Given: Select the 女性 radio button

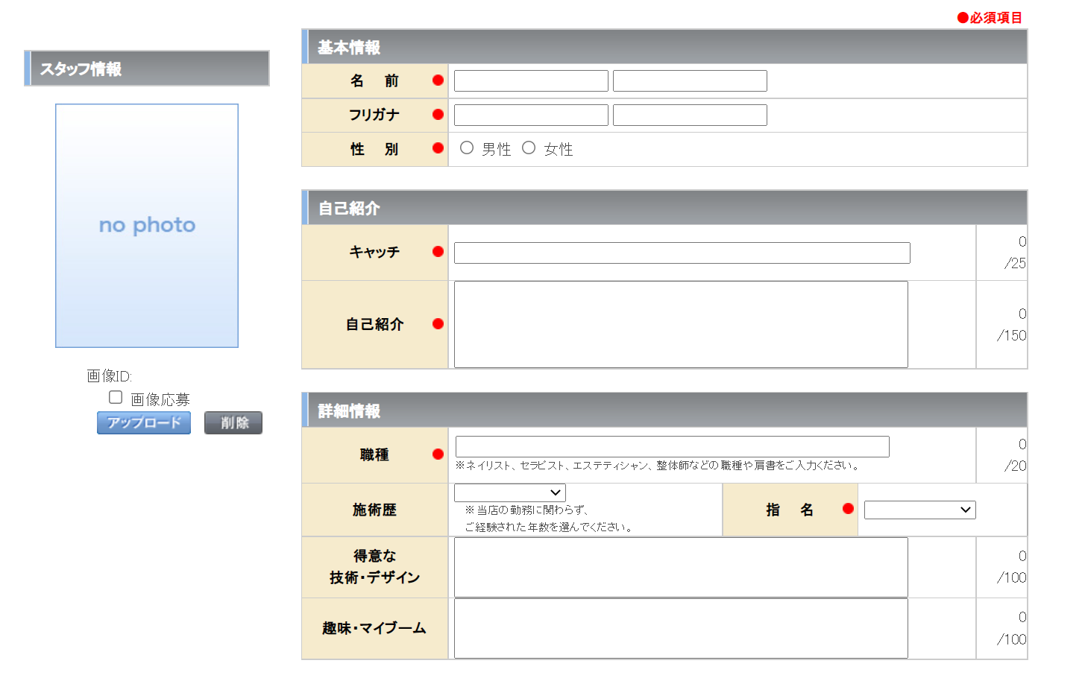Looking at the screenshot, I should 529,148.
